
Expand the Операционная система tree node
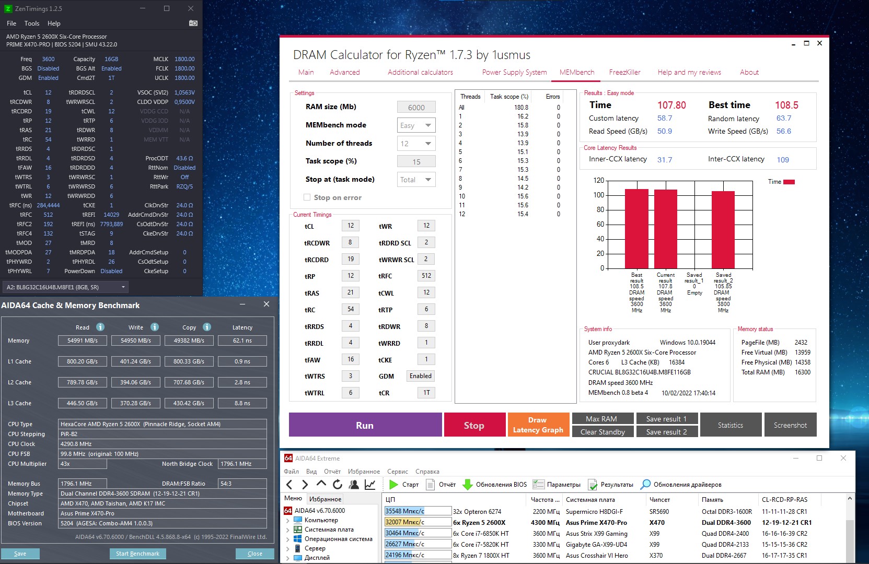288,539
